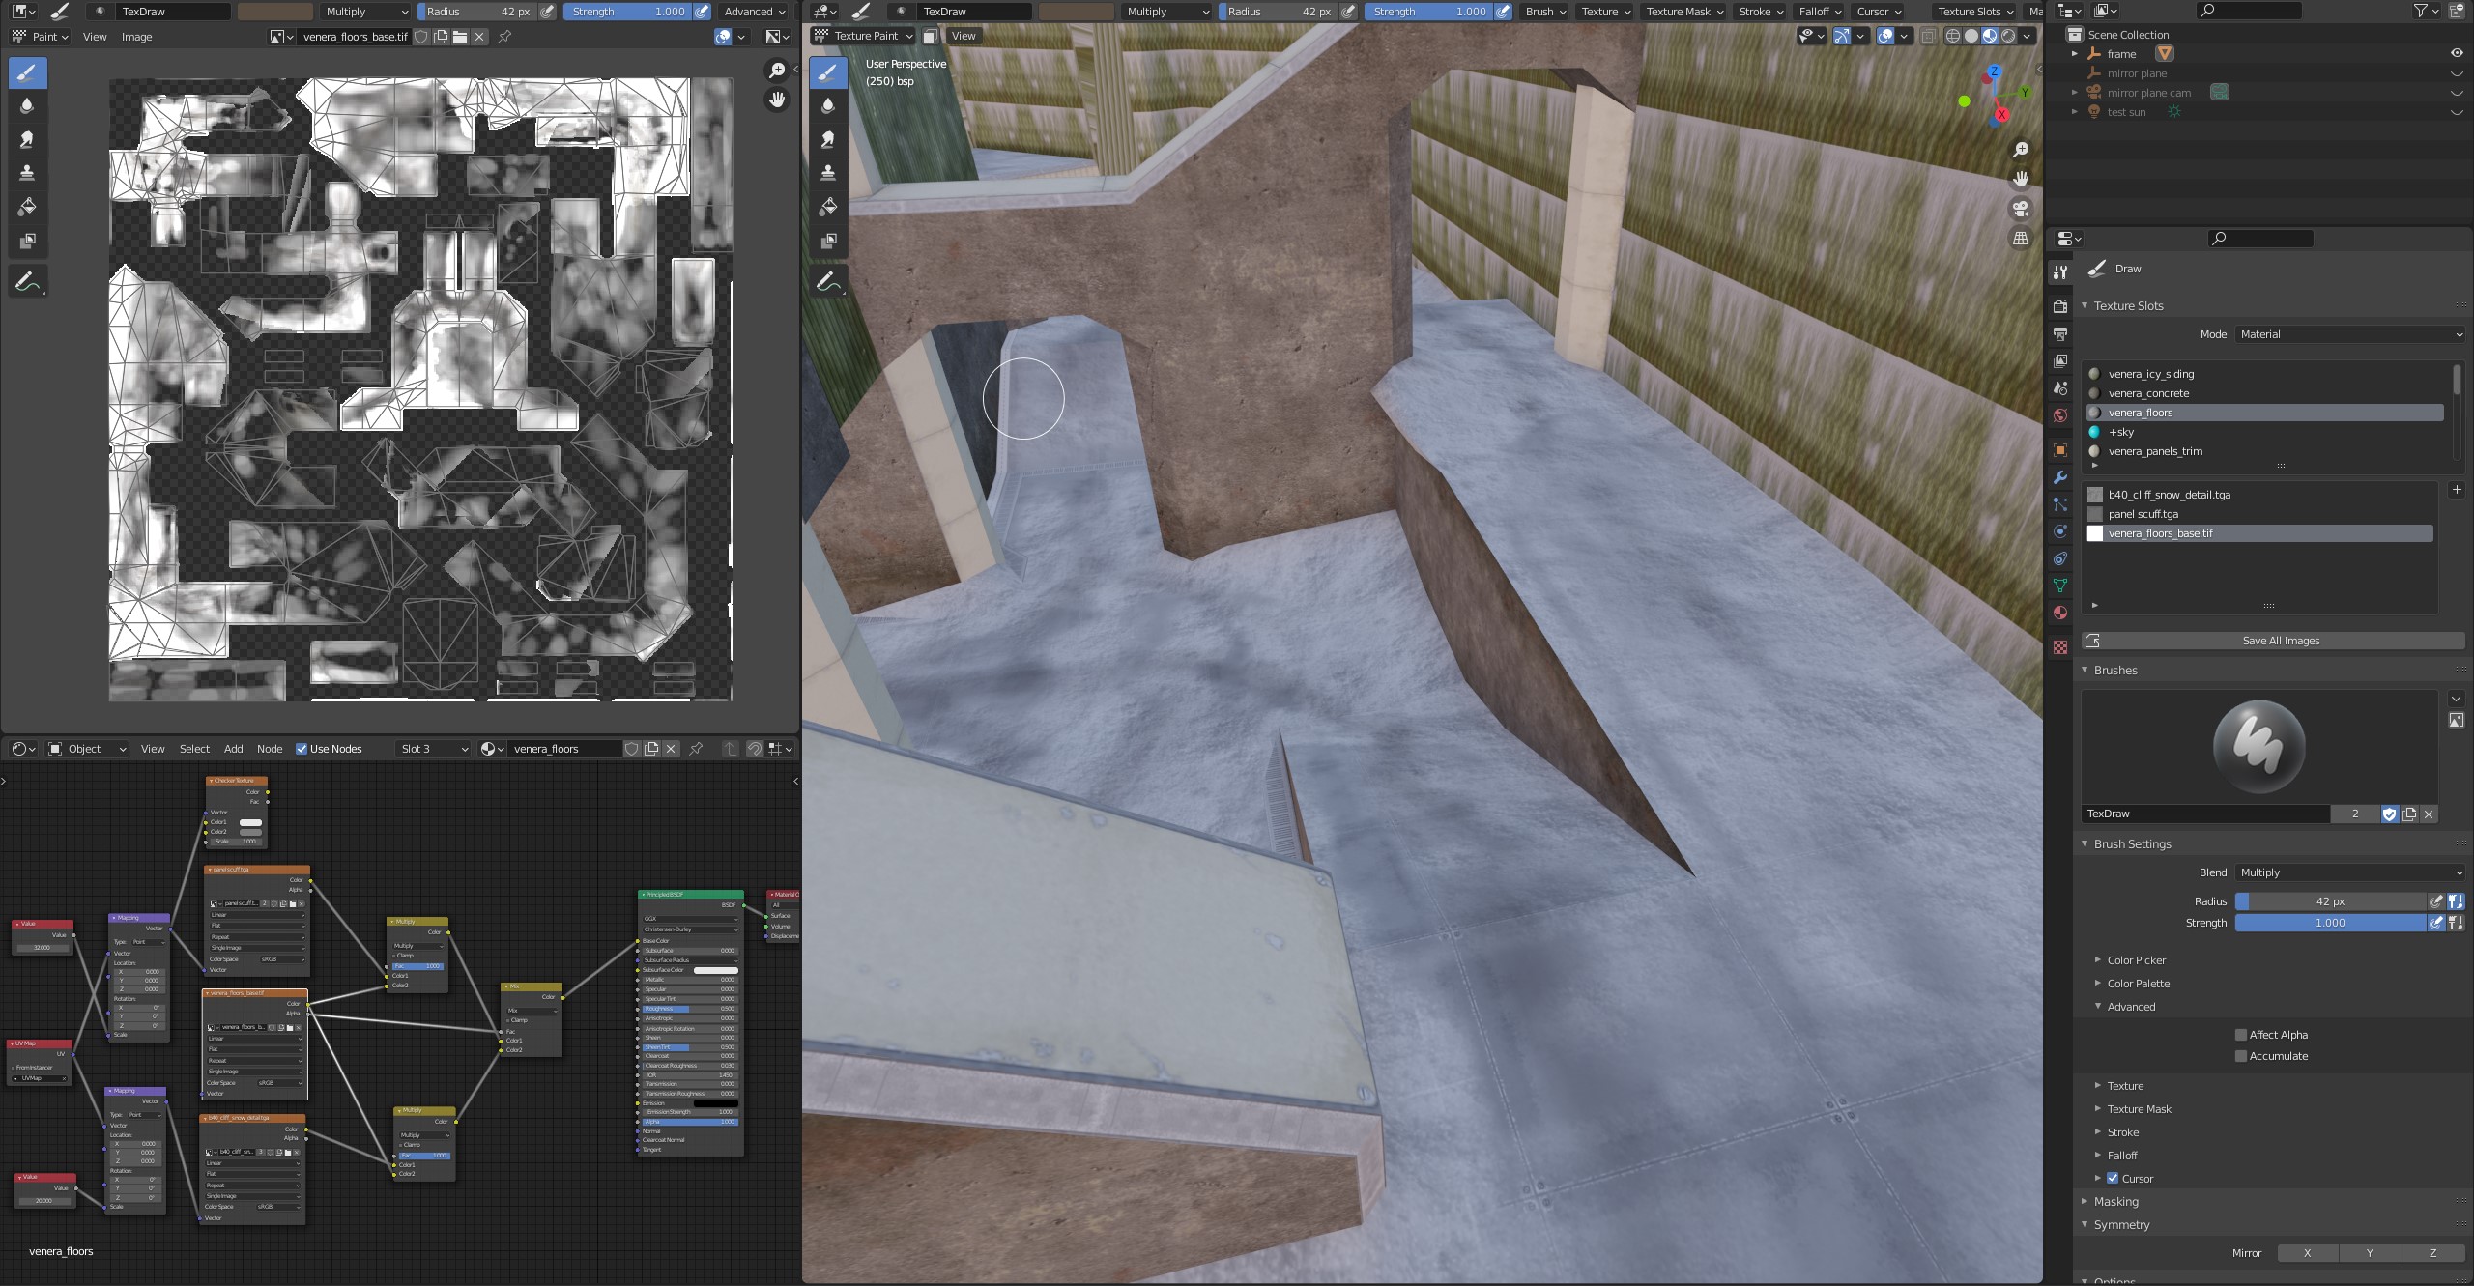
Task: Select the Mask tool in image editor
Action: 27,241
